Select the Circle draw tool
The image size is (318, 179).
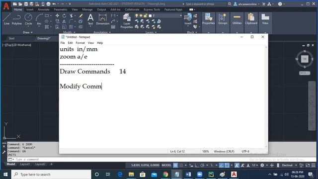(x=28, y=19)
